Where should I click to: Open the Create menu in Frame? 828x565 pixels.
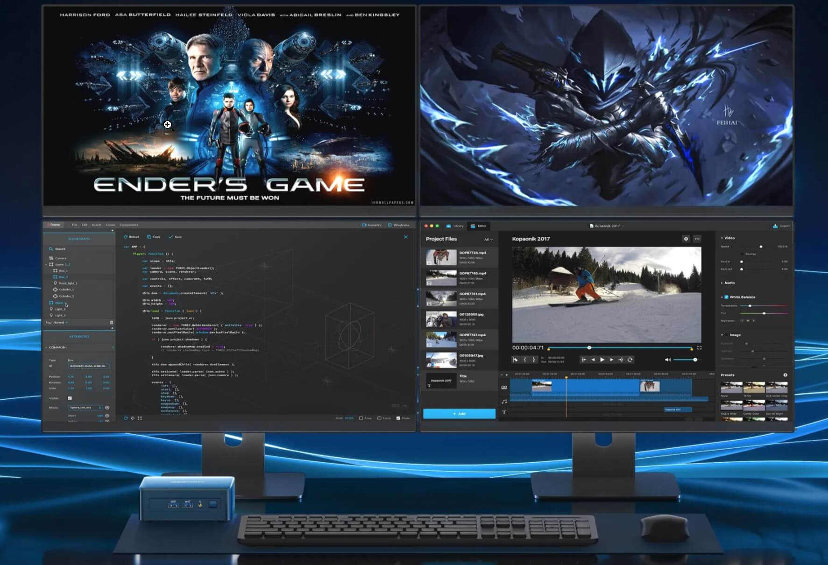[x=110, y=225]
